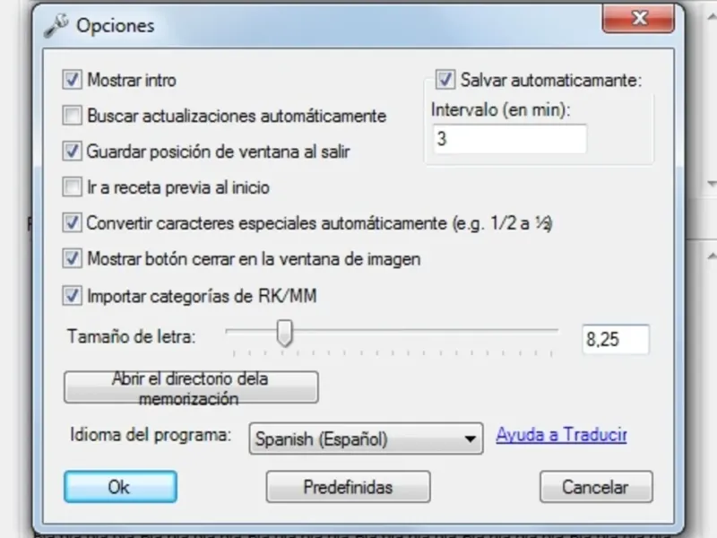Screen dimensions: 717x538
Task: Enable Buscar actualizaciones automáticamente
Action: pos(73,116)
